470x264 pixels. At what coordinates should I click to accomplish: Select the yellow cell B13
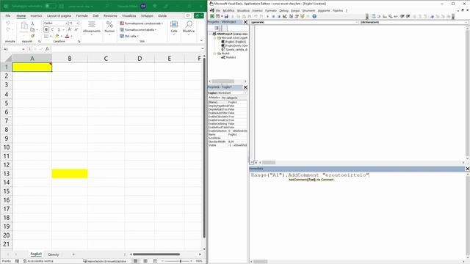click(70, 174)
